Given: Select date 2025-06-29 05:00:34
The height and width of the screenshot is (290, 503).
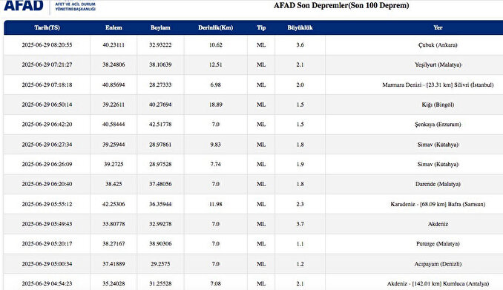Looking at the screenshot, I should click(x=47, y=264).
